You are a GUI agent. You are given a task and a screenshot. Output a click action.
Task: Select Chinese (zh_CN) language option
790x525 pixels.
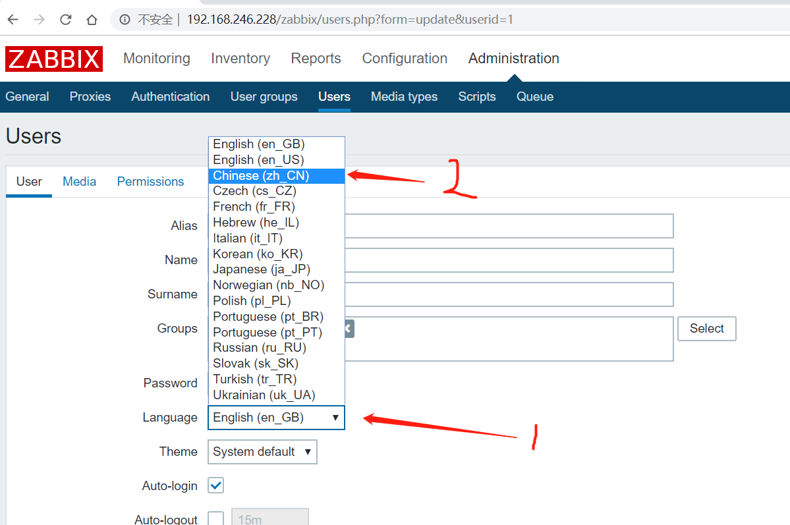tap(277, 176)
